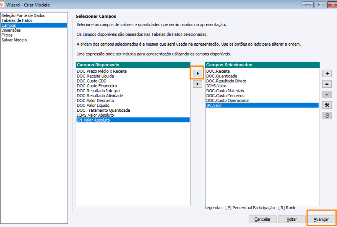Go to Dimensões wizard step

pos(11,30)
